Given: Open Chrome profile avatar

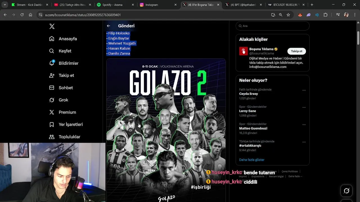Looking at the screenshot, I should click(x=346, y=15).
